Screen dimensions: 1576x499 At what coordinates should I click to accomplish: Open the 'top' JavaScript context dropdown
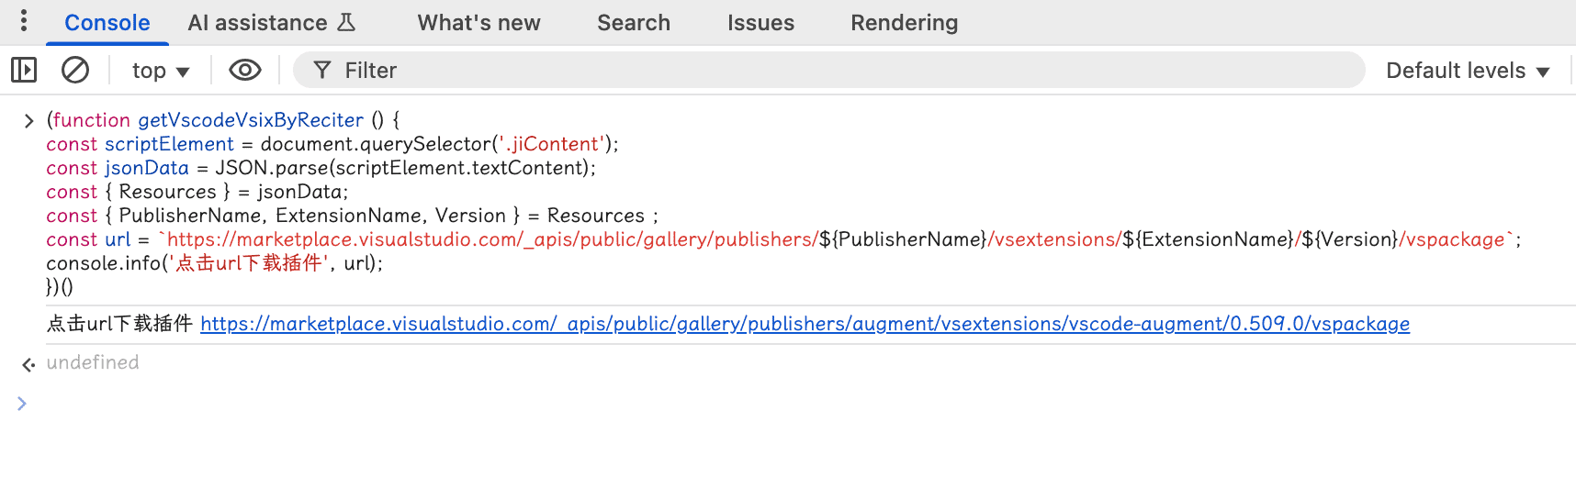(160, 71)
